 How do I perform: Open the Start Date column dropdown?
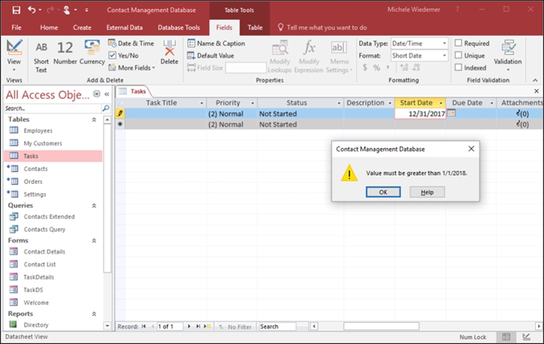441,103
